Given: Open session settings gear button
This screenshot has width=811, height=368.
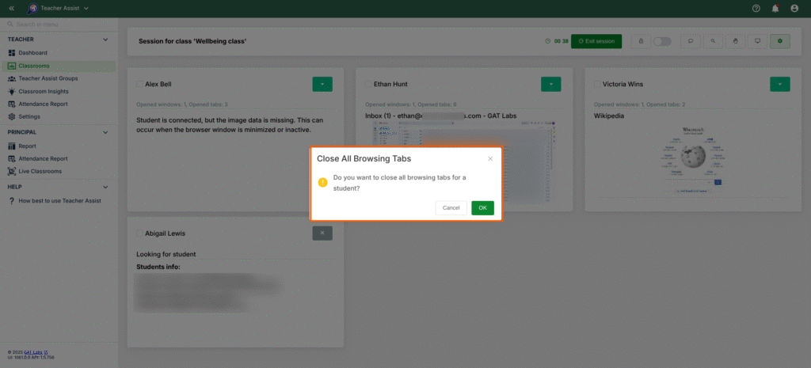Looking at the screenshot, I should point(780,40).
